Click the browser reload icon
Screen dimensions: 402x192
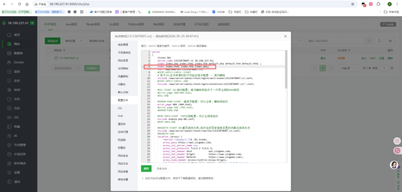click(x=20, y=4)
